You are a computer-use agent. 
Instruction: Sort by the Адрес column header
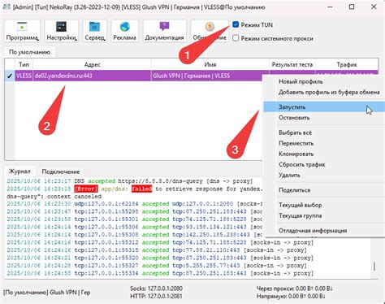(x=92, y=64)
